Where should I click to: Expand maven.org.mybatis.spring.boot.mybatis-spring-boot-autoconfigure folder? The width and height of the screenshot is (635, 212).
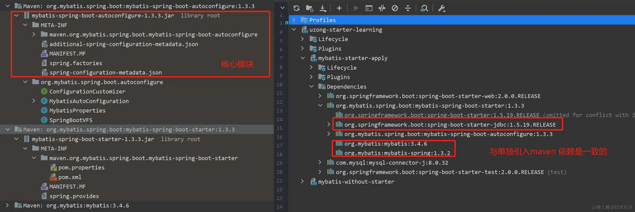[34, 34]
